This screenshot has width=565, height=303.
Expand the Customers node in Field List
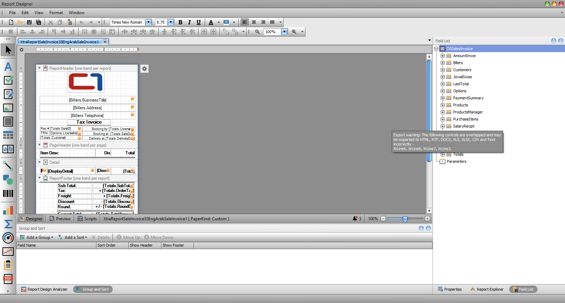click(x=442, y=70)
